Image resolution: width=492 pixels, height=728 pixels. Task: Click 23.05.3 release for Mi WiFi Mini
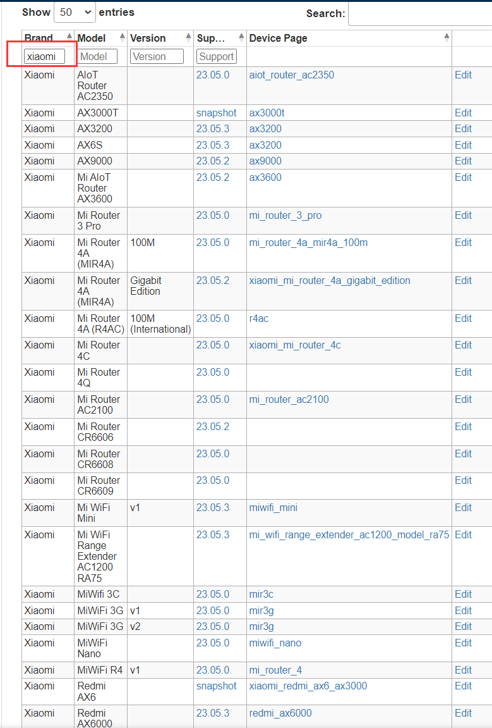212,507
